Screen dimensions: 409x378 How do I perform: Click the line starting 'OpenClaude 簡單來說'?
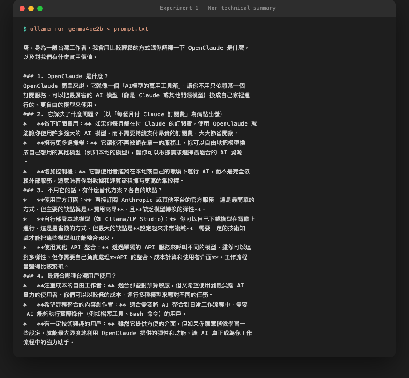coord(134,86)
